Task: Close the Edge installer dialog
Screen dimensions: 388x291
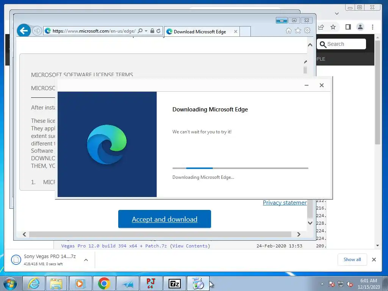Action: pyautogui.click(x=321, y=85)
